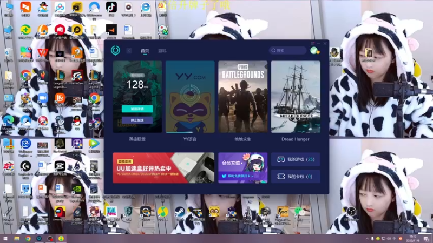Open the Windows Start menu

click(x=5, y=239)
